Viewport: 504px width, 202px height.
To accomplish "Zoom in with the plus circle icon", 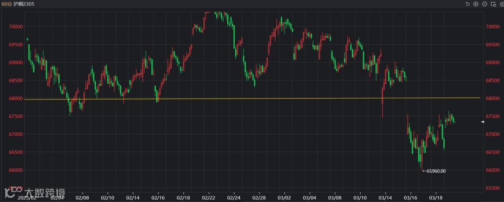I will (476, 4).
